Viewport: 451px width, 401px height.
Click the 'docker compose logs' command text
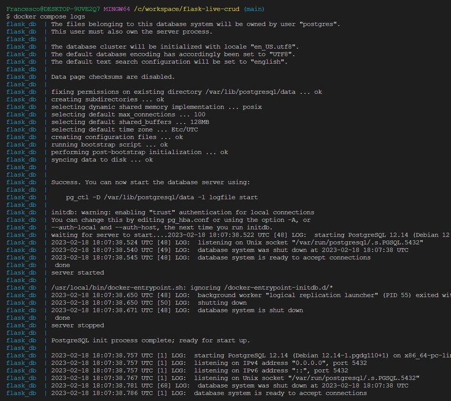click(x=49, y=16)
